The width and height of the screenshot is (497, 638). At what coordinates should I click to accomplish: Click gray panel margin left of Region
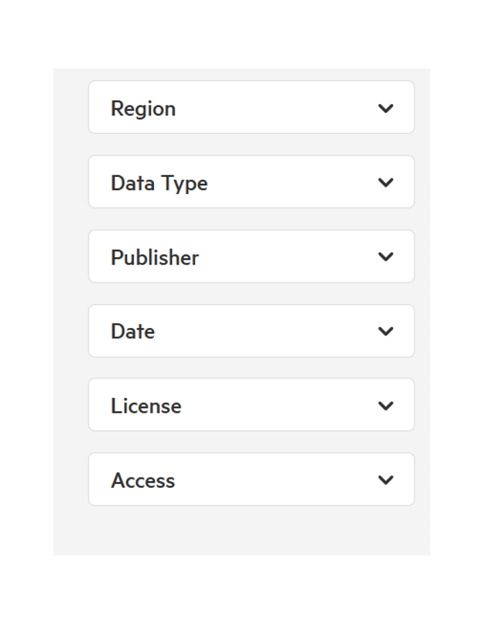(71, 107)
